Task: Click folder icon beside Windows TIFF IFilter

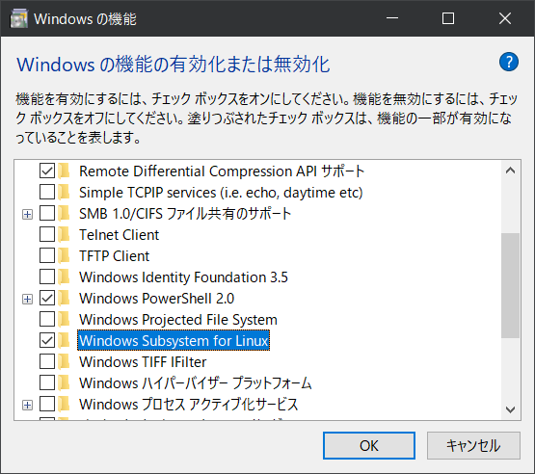Action: 64,361
